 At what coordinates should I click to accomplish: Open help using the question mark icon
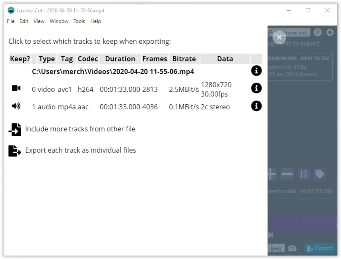[317, 32]
